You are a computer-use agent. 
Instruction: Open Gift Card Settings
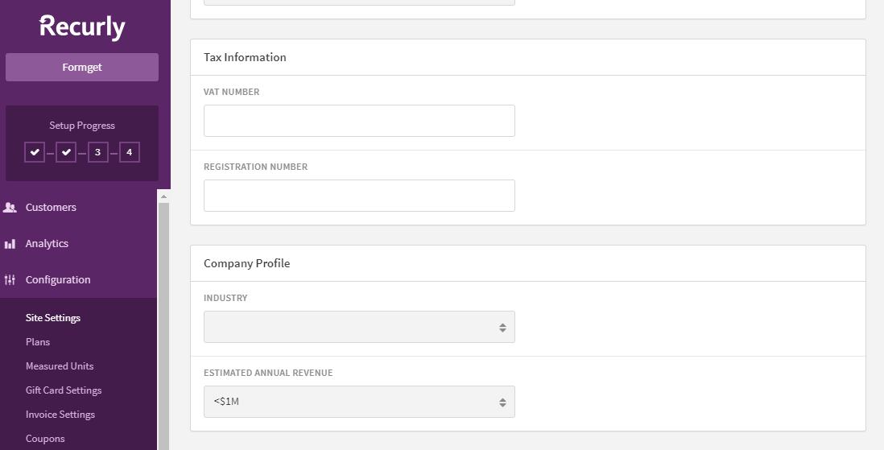(x=64, y=390)
